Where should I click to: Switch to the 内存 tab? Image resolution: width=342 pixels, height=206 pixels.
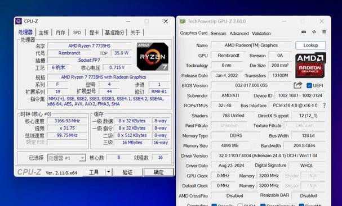[60, 33]
